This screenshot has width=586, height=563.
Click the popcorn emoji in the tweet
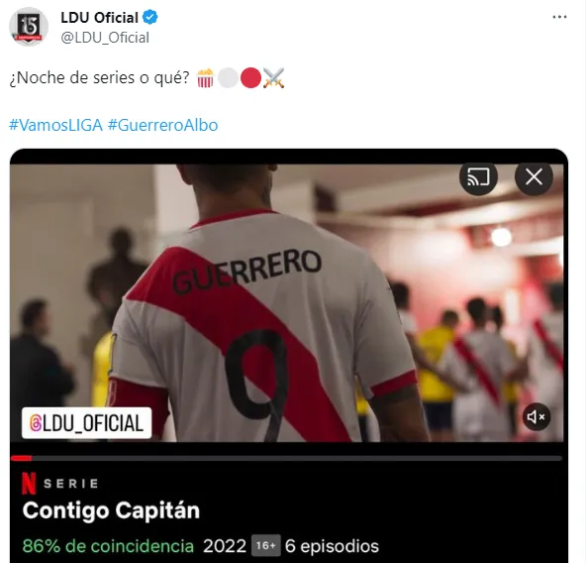pyautogui.click(x=206, y=78)
